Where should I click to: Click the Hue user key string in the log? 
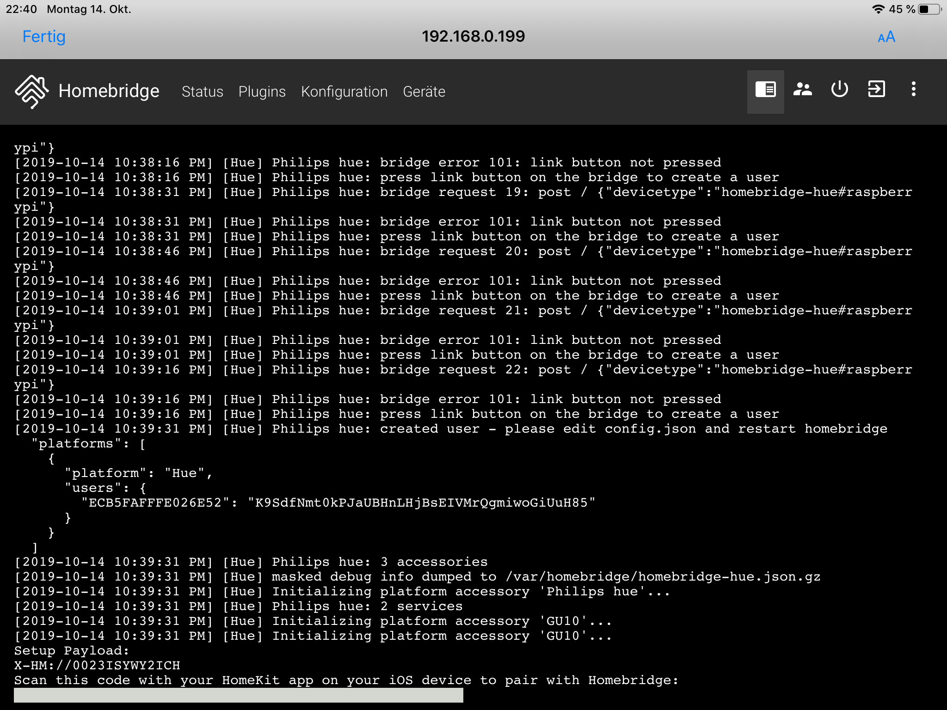click(421, 503)
